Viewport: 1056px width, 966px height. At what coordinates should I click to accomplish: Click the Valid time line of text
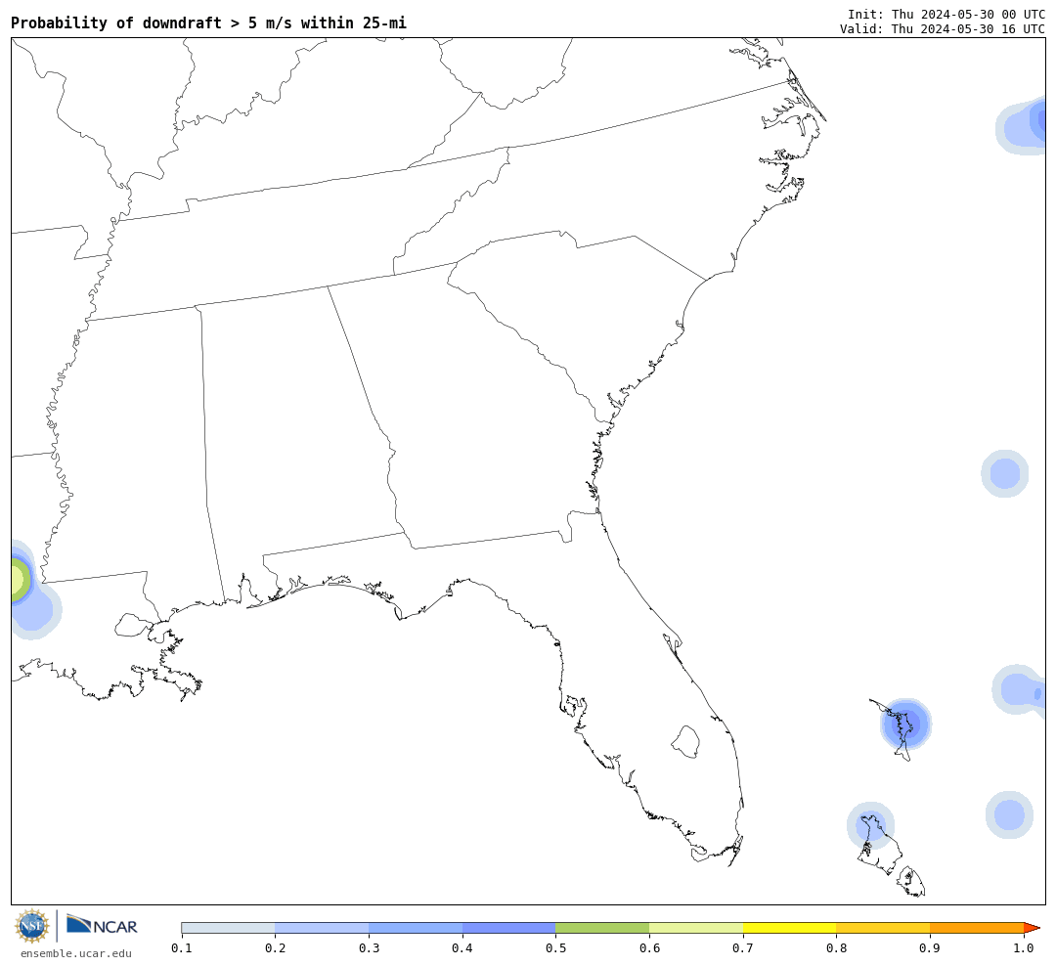(x=942, y=29)
